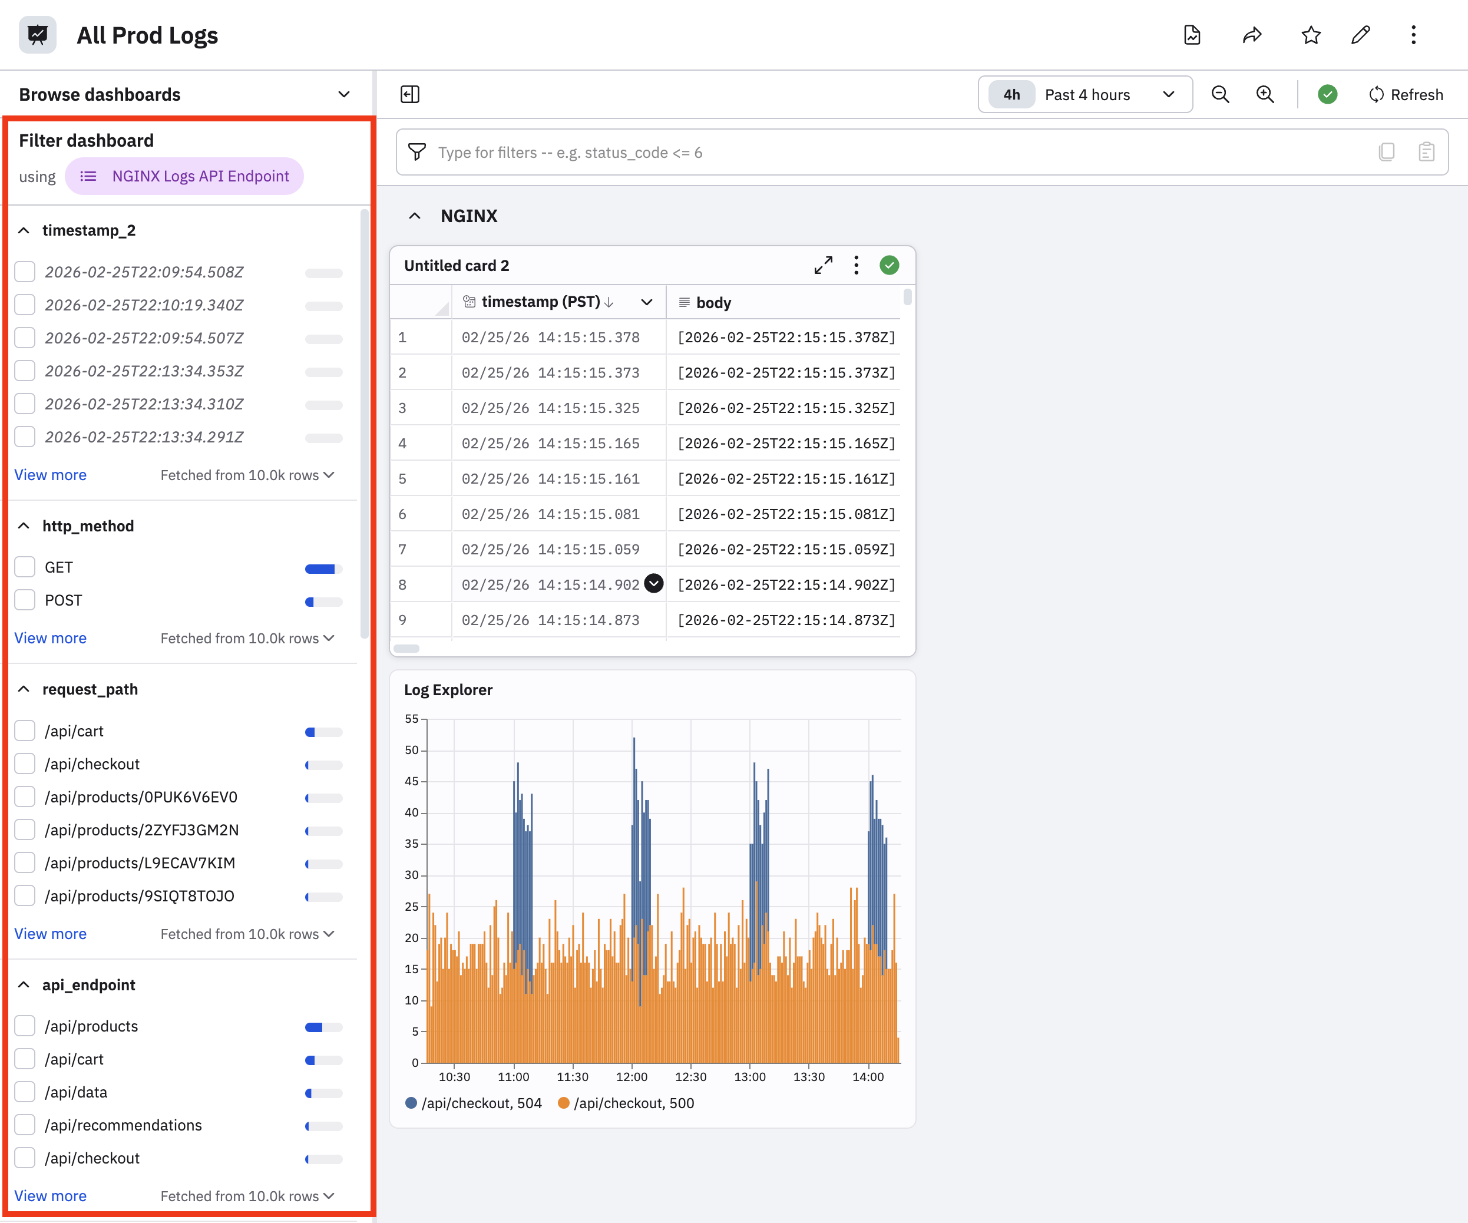Select the NGINX Logs API Endpoint chip
This screenshot has height=1223, width=1468.
pos(184,176)
